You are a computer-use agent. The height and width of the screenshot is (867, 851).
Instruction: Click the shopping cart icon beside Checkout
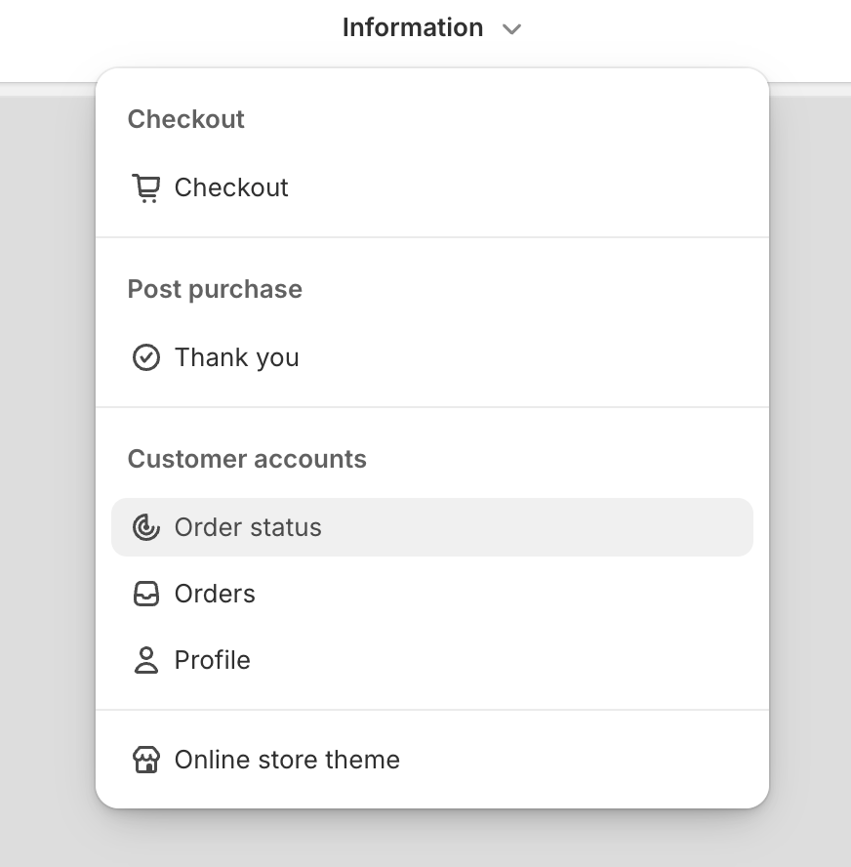[145, 188]
